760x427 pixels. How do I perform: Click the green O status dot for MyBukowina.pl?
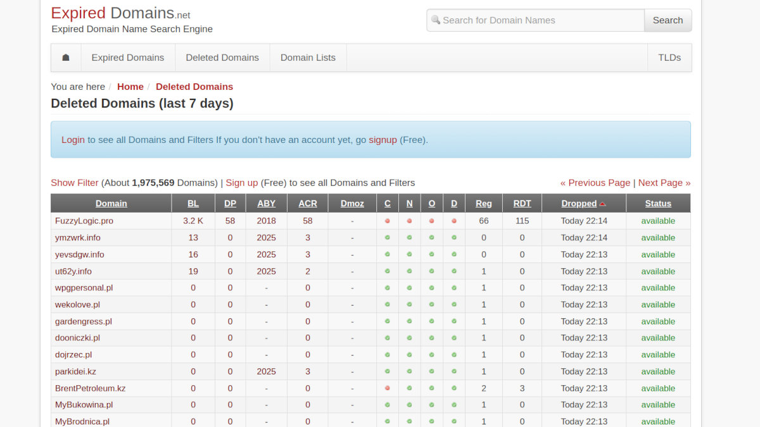click(432, 405)
